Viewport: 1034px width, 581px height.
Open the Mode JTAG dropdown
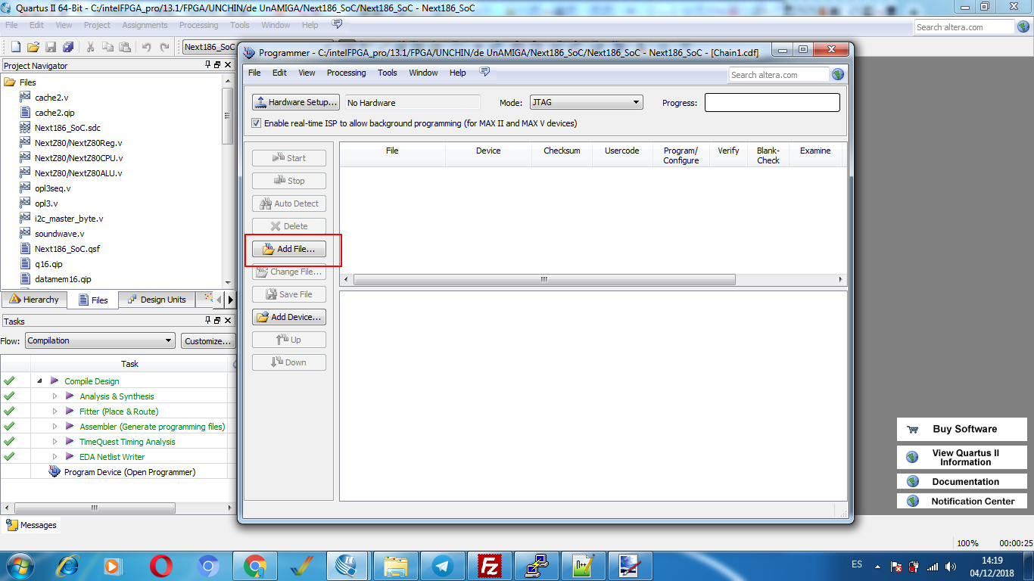click(586, 102)
